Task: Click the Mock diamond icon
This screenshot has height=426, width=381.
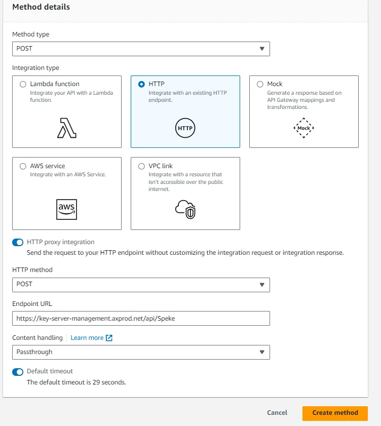Action: click(303, 128)
